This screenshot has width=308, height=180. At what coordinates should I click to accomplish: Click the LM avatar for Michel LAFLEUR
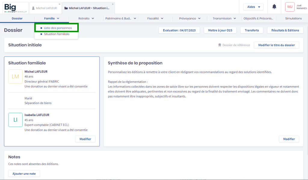coord(15,76)
